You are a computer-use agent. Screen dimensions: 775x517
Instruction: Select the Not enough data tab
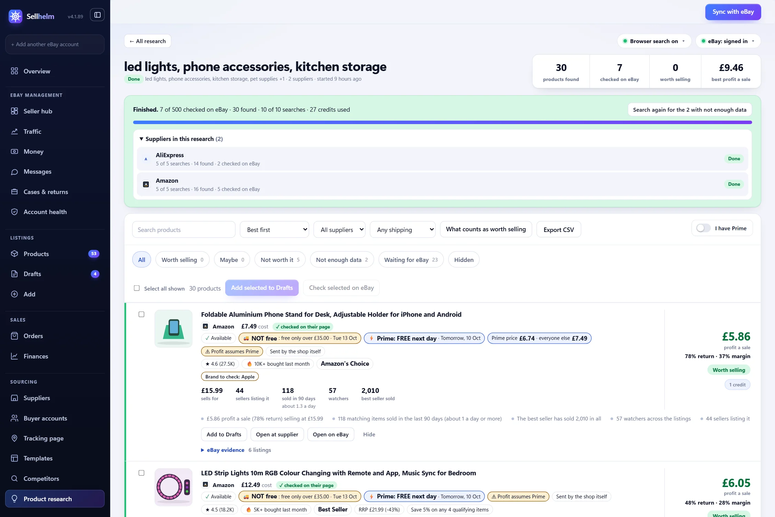[x=342, y=260]
